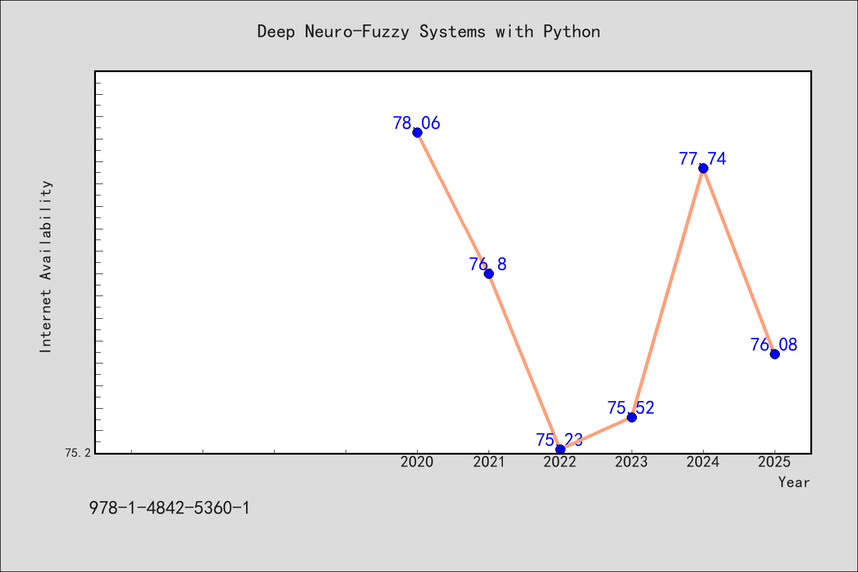Click the y-axis tick label 75.2
The width and height of the screenshot is (858, 572).
[78, 453]
